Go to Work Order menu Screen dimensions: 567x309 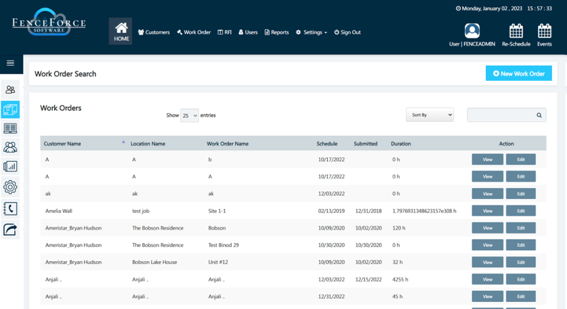[194, 32]
